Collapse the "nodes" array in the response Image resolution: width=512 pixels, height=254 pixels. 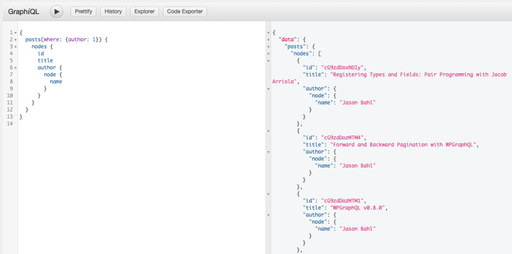pos(269,53)
